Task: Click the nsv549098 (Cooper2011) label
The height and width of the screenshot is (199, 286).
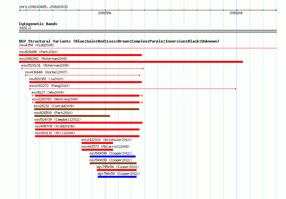Action: pyautogui.click(x=111, y=153)
